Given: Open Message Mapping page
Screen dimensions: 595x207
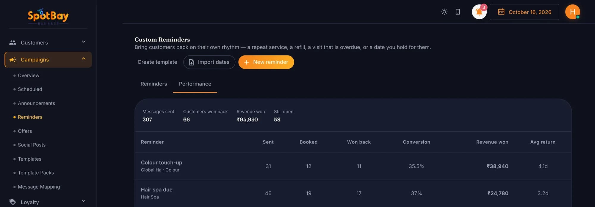Looking at the screenshot, I should point(39,187).
